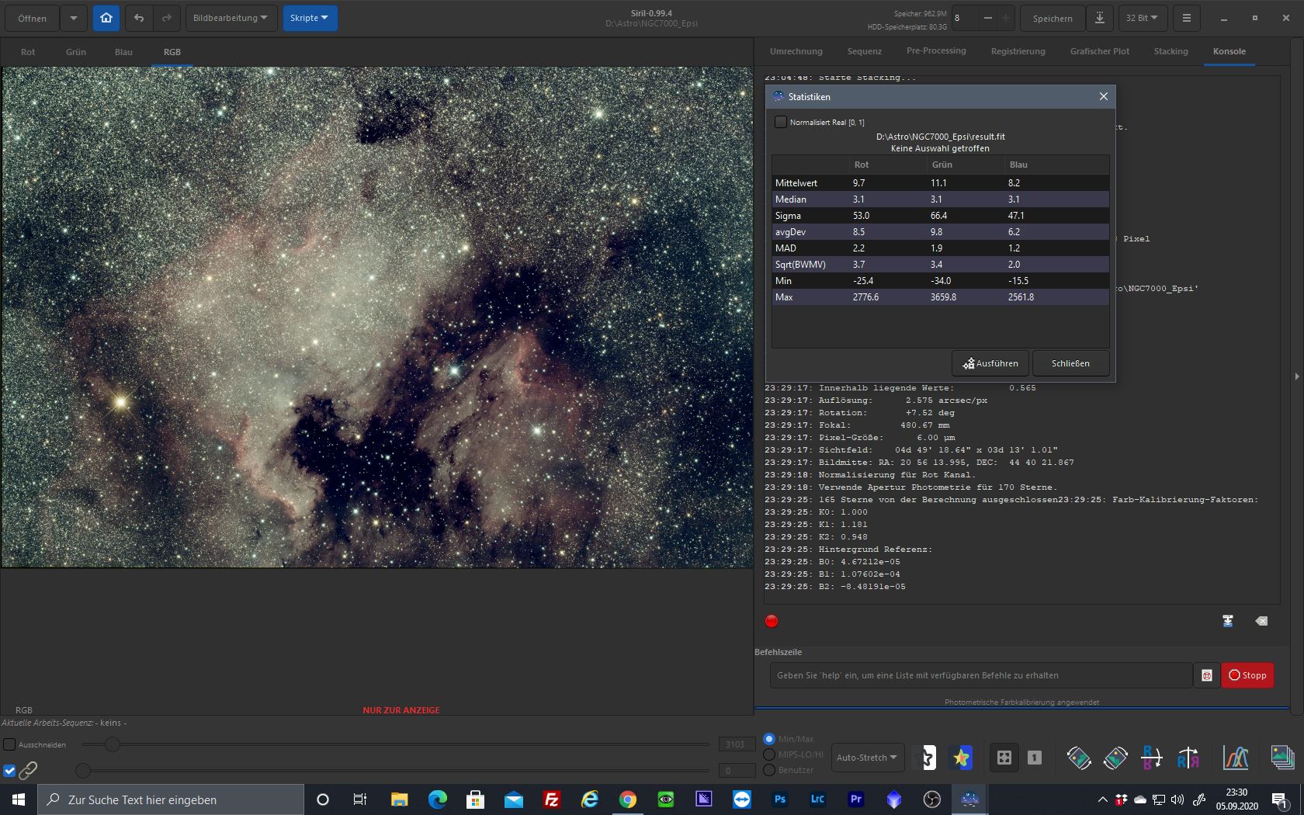Select Min/Max radio option
Image resolution: width=1304 pixels, height=815 pixels.
tap(769, 739)
